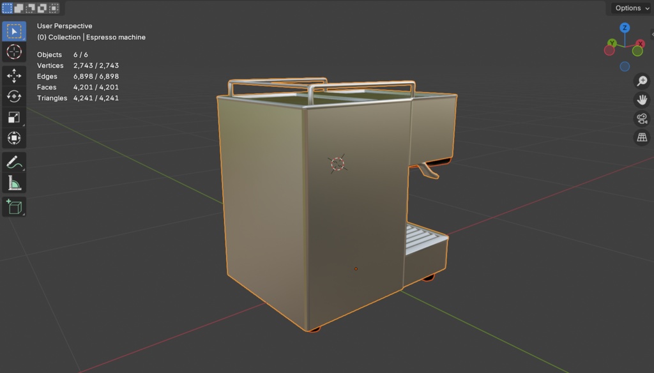Click the Z axis on navigation gizmo
654x373 pixels.
(x=625, y=28)
